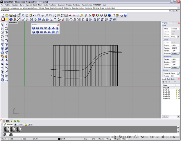Open Help with the blue question mark icon
This screenshot has width=181, height=141.
point(125,15)
